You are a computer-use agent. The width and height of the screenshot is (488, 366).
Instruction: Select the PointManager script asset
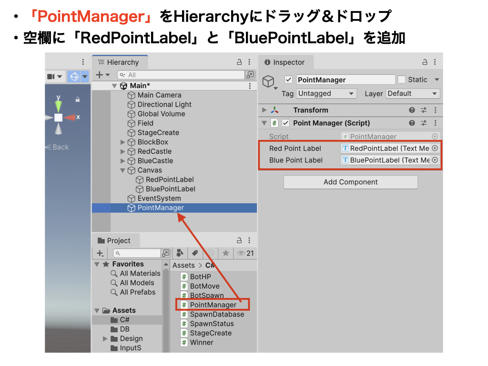coord(213,305)
